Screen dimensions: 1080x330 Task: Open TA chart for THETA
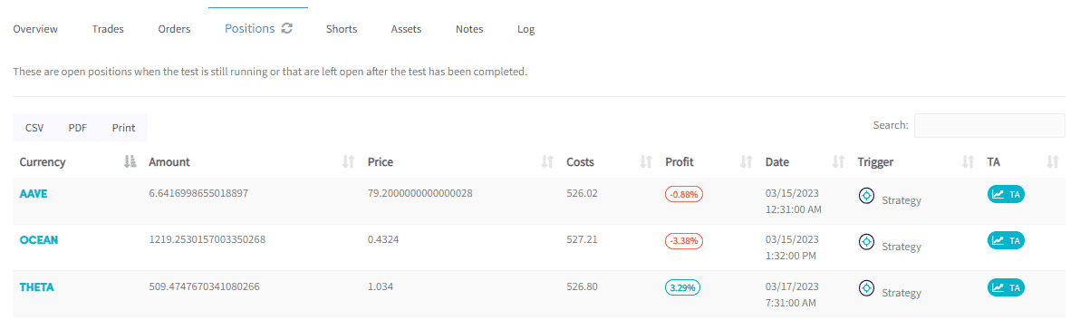pos(1006,287)
